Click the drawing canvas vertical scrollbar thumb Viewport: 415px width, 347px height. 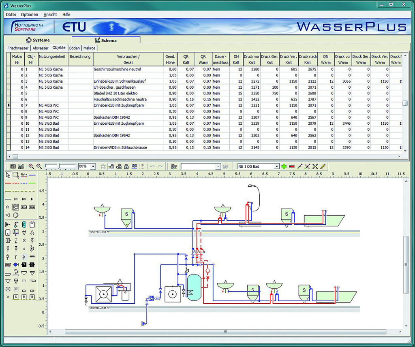[x=406, y=264]
